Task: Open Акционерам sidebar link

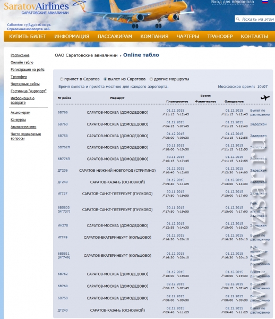Action: click(20, 113)
